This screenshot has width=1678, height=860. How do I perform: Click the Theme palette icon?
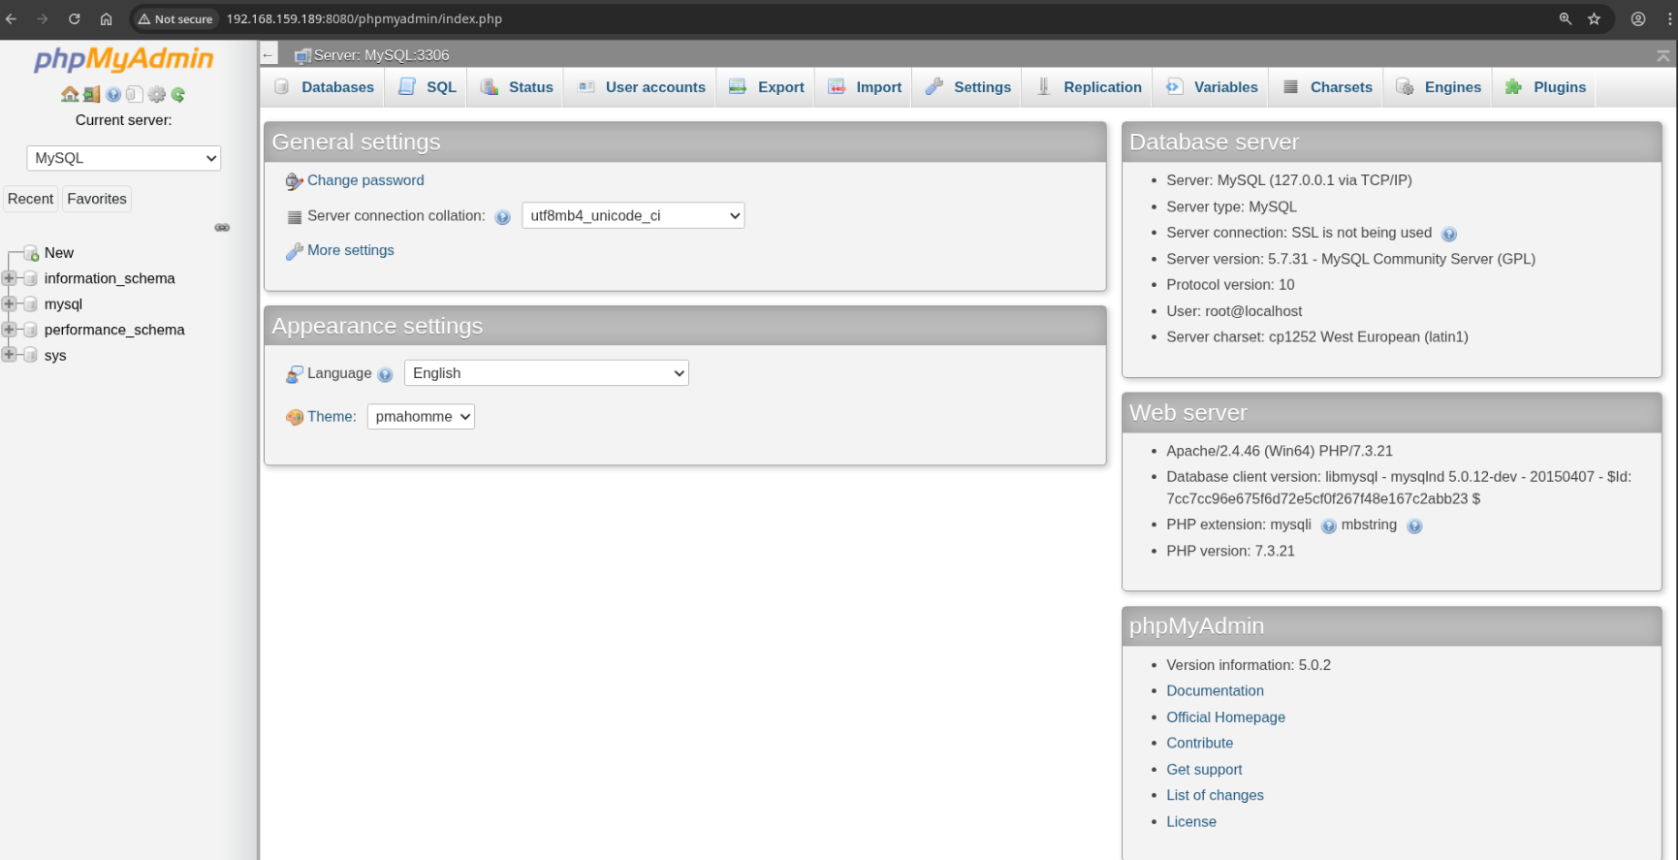click(x=295, y=417)
